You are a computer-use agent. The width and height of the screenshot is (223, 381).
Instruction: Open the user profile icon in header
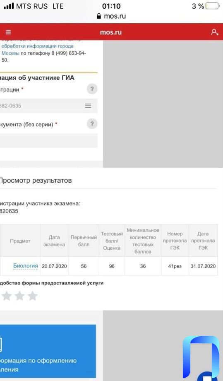[214, 32]
